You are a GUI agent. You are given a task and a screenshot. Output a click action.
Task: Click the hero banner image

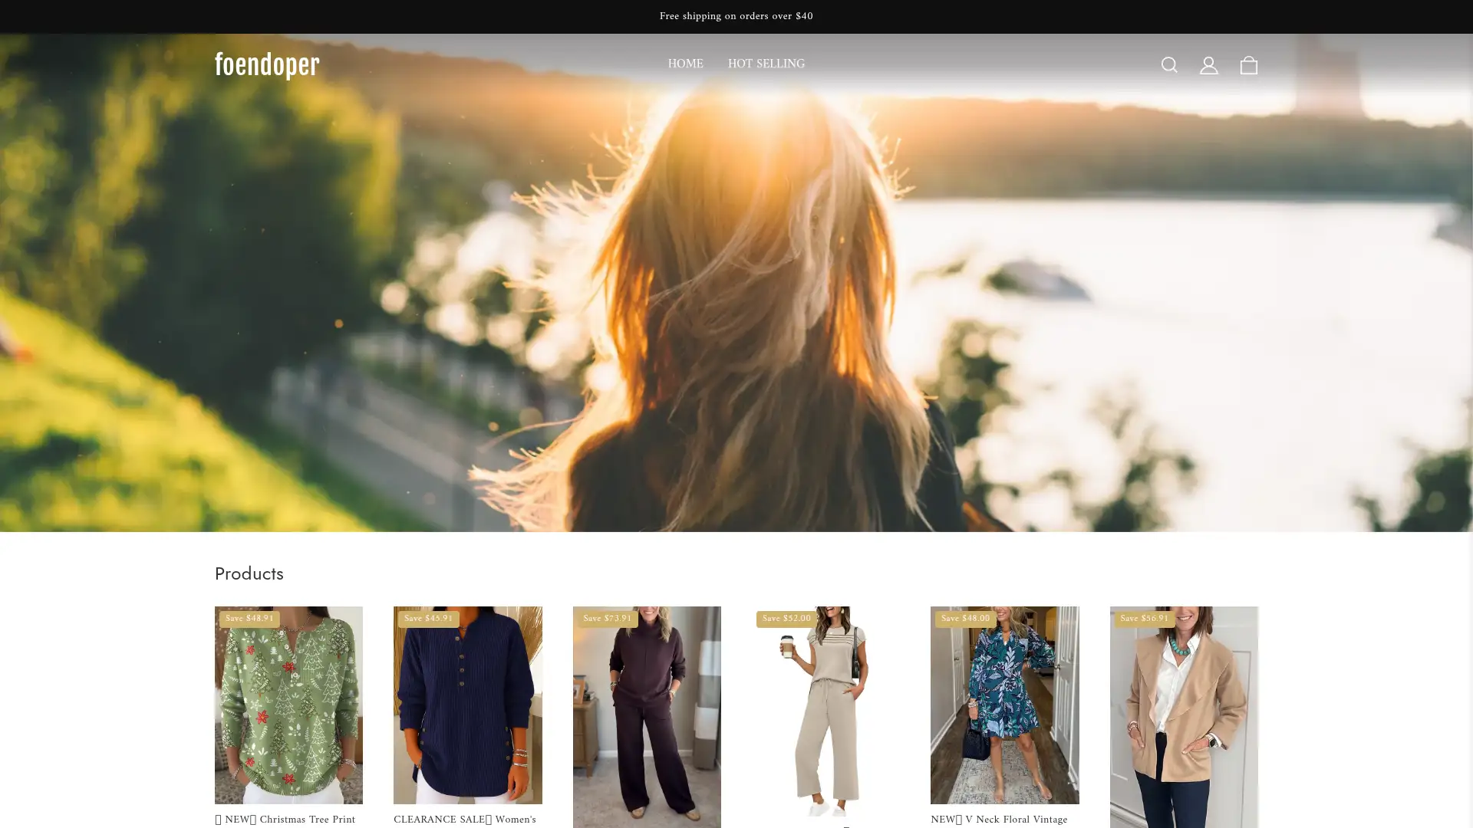(x=736, y=307)
